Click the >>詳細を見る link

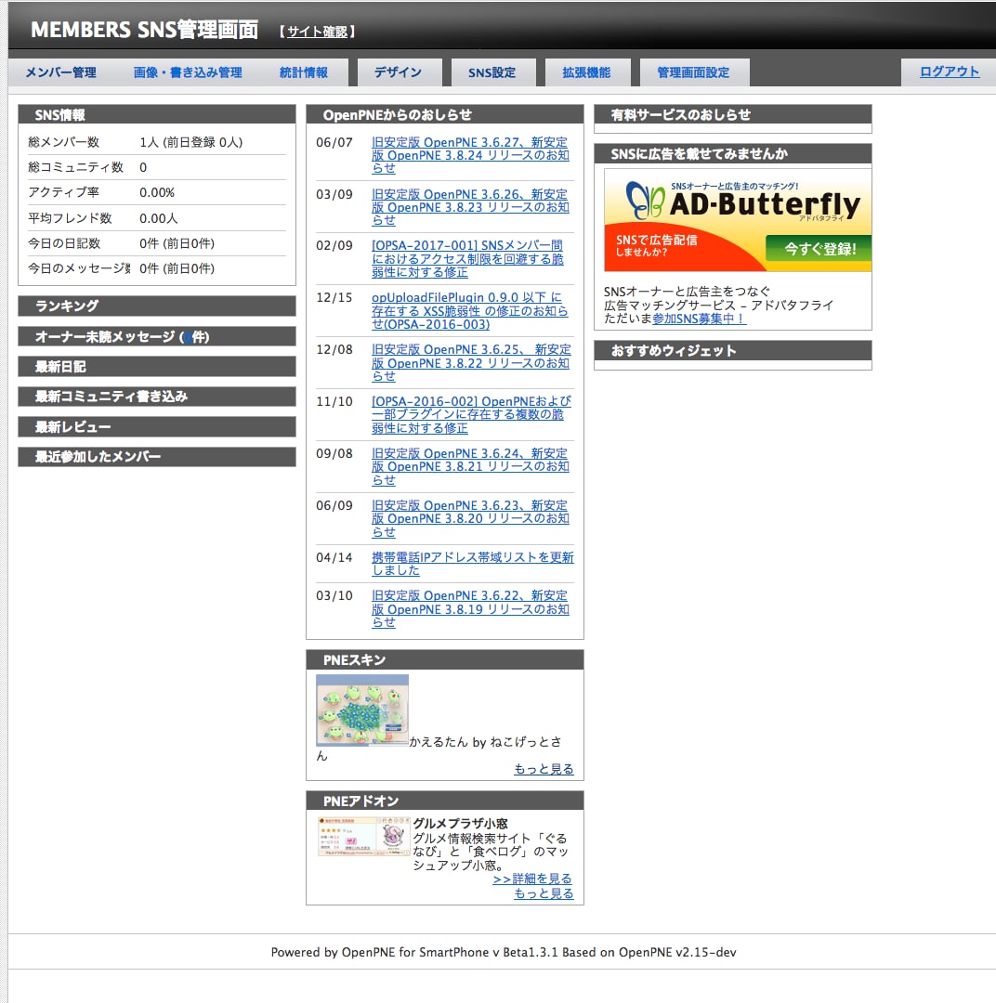pos(532,879)
